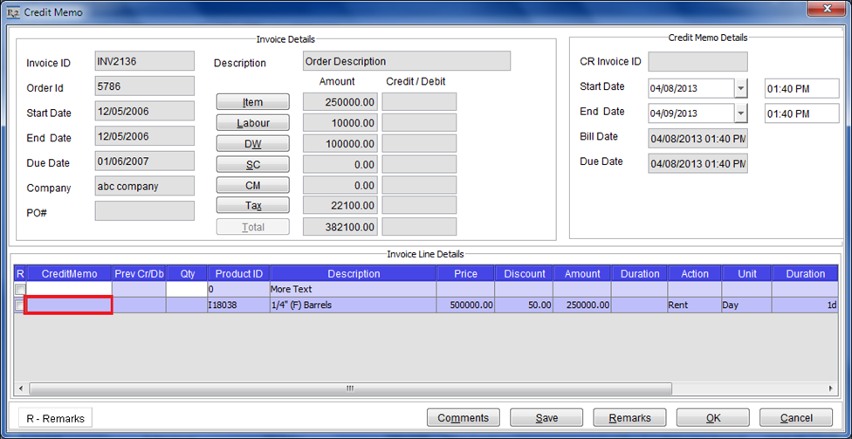Click the Item amount button
852x439 pixels.
click(x=252, y=102)
